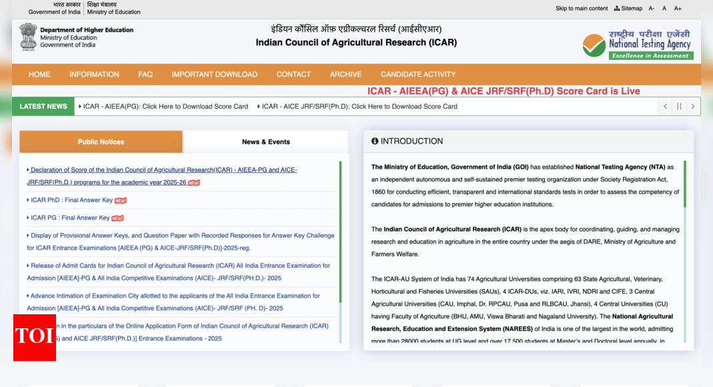Open the IMPORTANT DOWNLOAD menu
713x387 pixels.
pos(215,74)
